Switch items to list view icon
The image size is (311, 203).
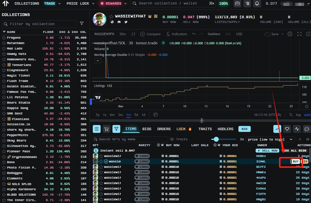[x=97, y=129]
